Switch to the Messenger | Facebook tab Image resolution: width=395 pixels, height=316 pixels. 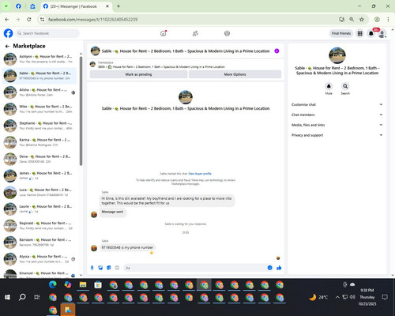77,6
